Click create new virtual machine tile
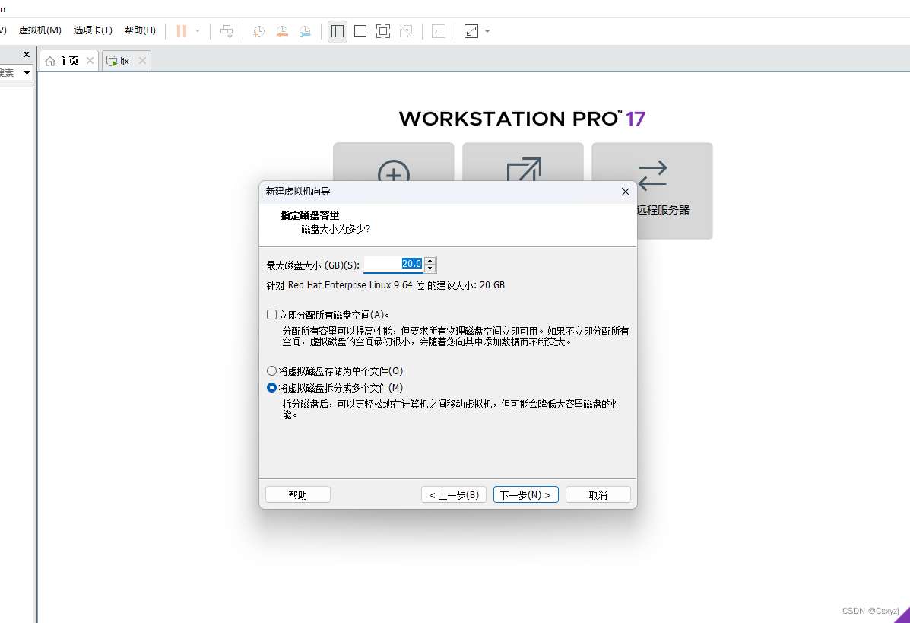This screenshot has height=623, width=910. tap(394, 163)
